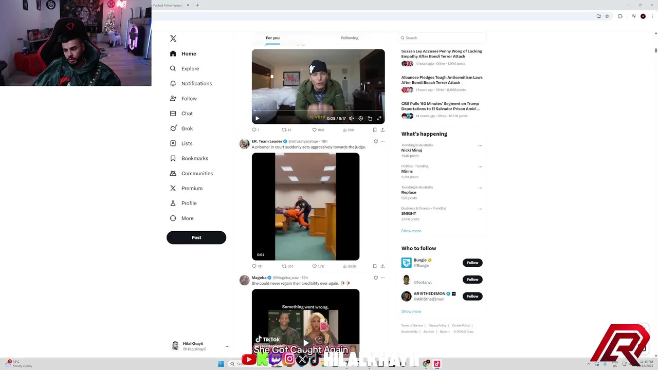
Task: Open Premium in the sidebar
Action: (186, 188)
